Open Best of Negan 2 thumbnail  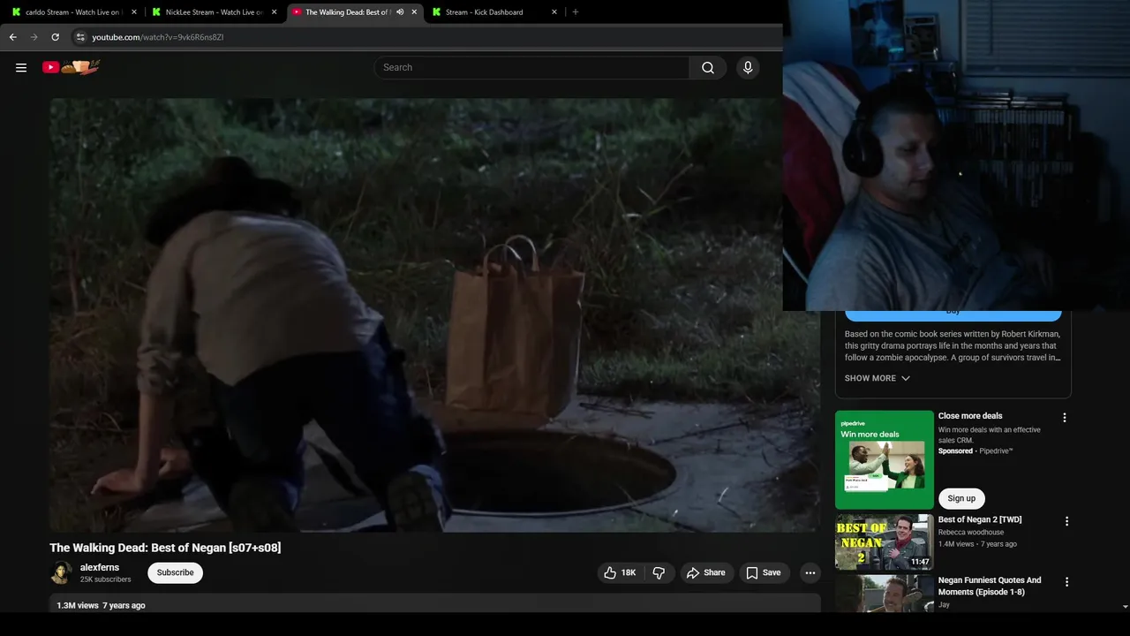[885, 542]
